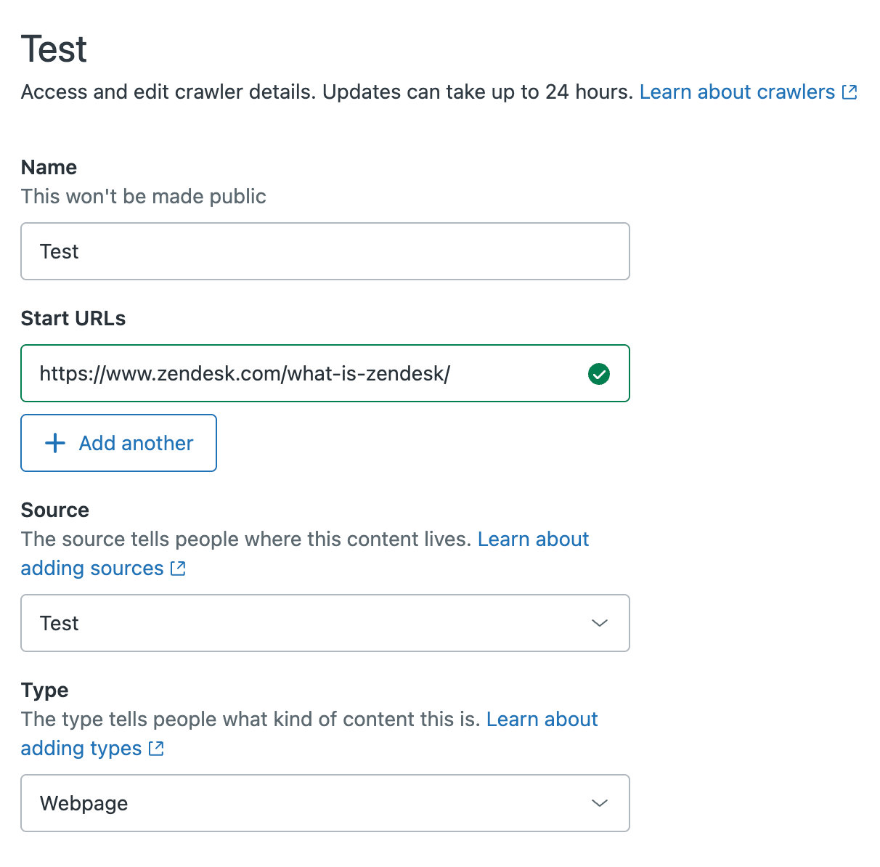Click the green checkmark validation icon
The image size is (880, 867).
point(599,374)
